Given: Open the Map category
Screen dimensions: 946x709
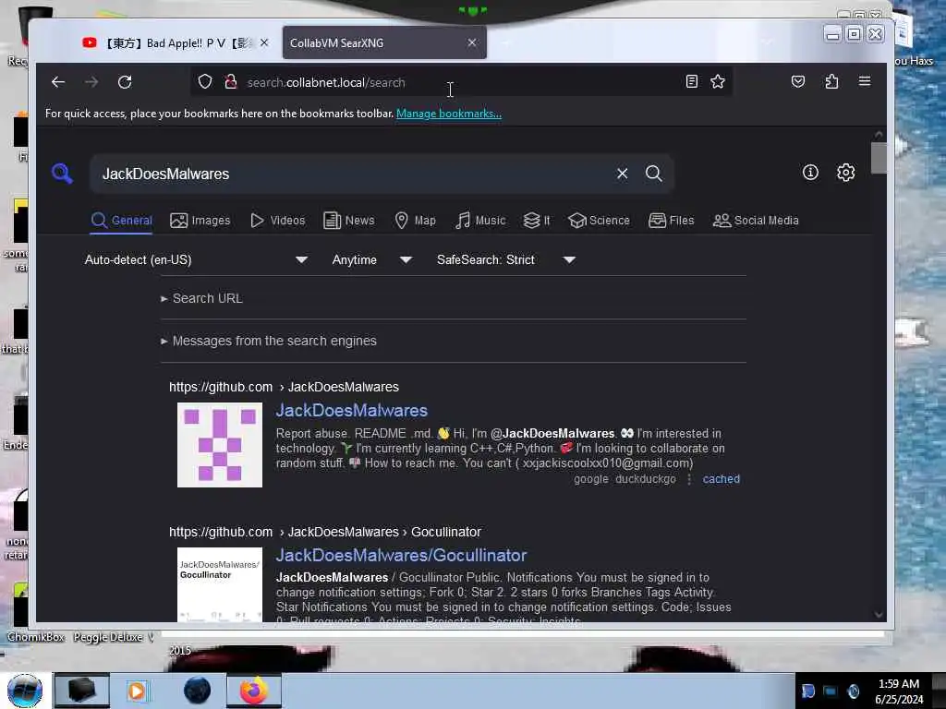Looking at the screenshot, I should tap(415, 221).
